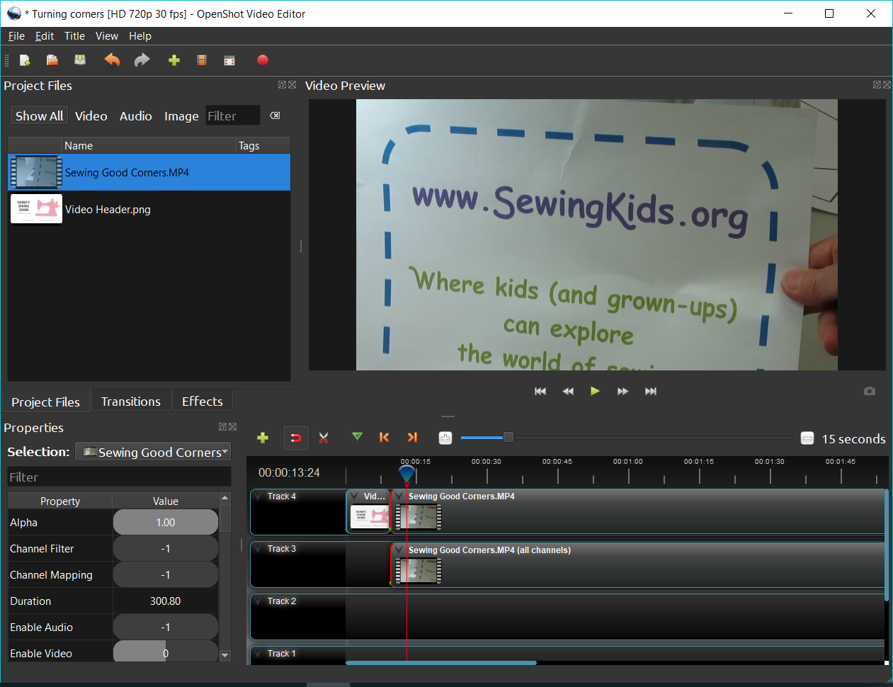Image resolution: width=893 pixels, height=687 pixels.
Task: Switch to the Transitions tab
Action: tap(130, 402)
